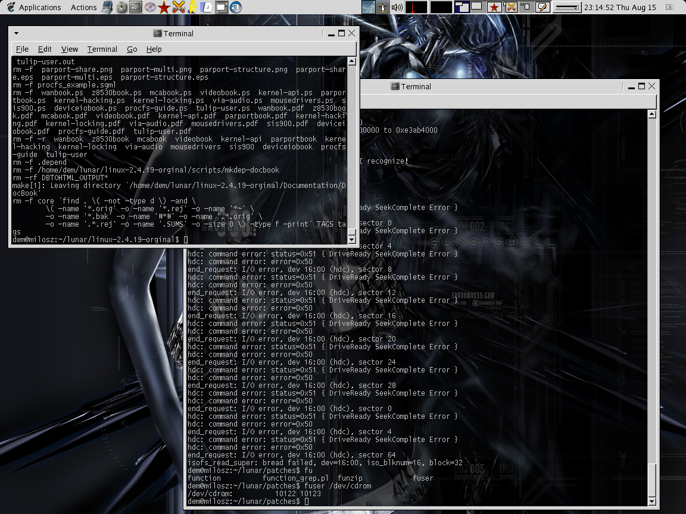Open the front Terminal's window menu arrow
The image size is (686, 514).
pos(16,34)
